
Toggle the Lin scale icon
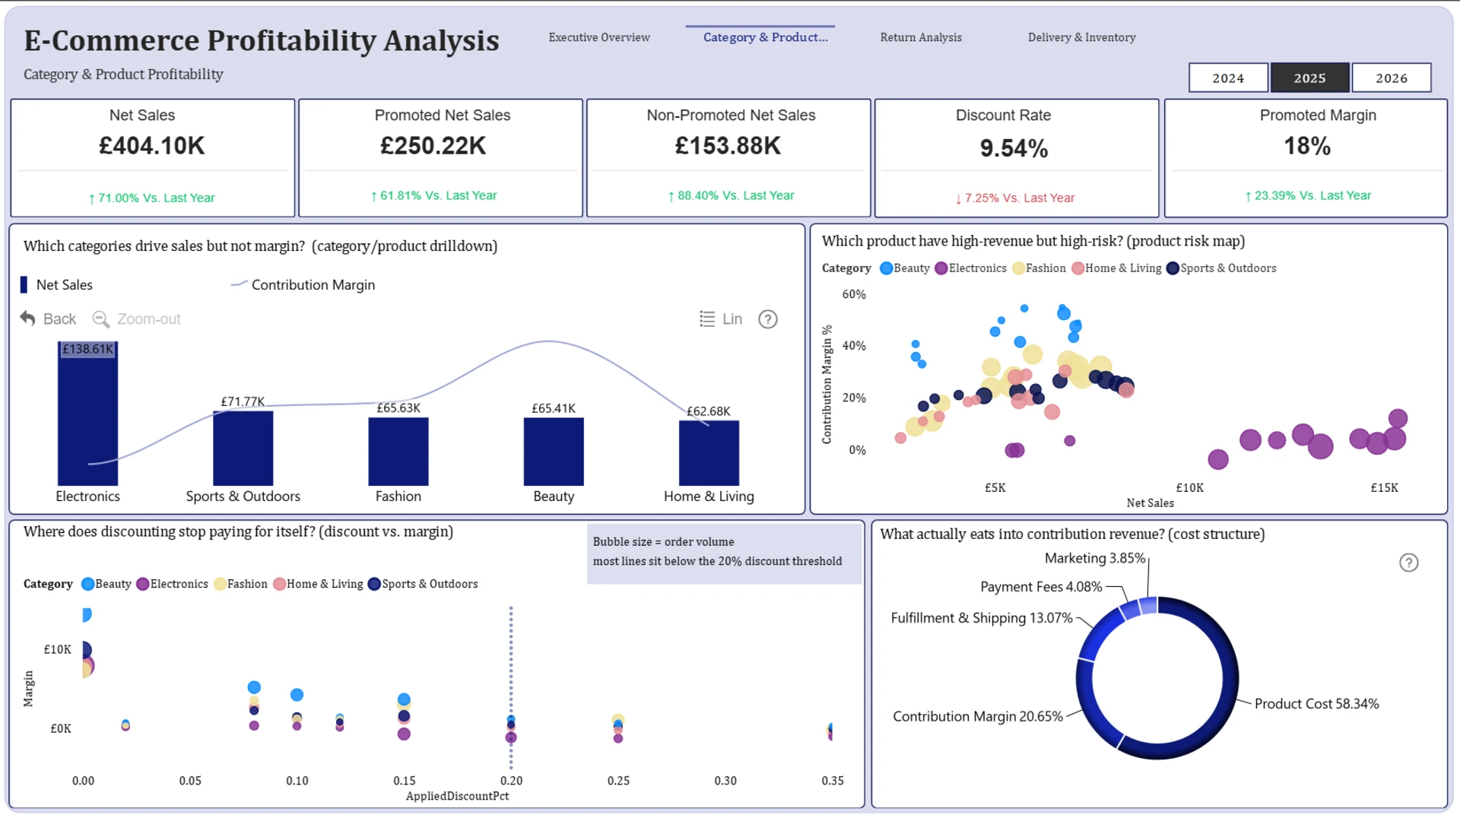[707, 319]
